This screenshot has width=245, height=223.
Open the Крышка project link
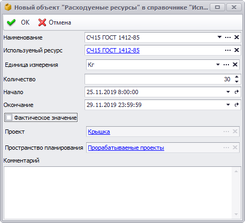click(x=99, y=132)
